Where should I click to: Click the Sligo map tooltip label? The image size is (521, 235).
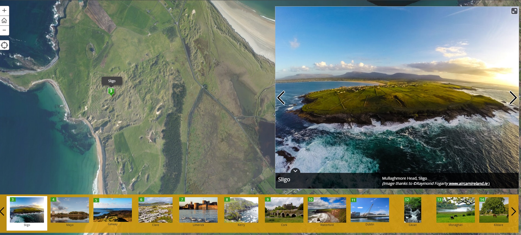pos(112,81)
